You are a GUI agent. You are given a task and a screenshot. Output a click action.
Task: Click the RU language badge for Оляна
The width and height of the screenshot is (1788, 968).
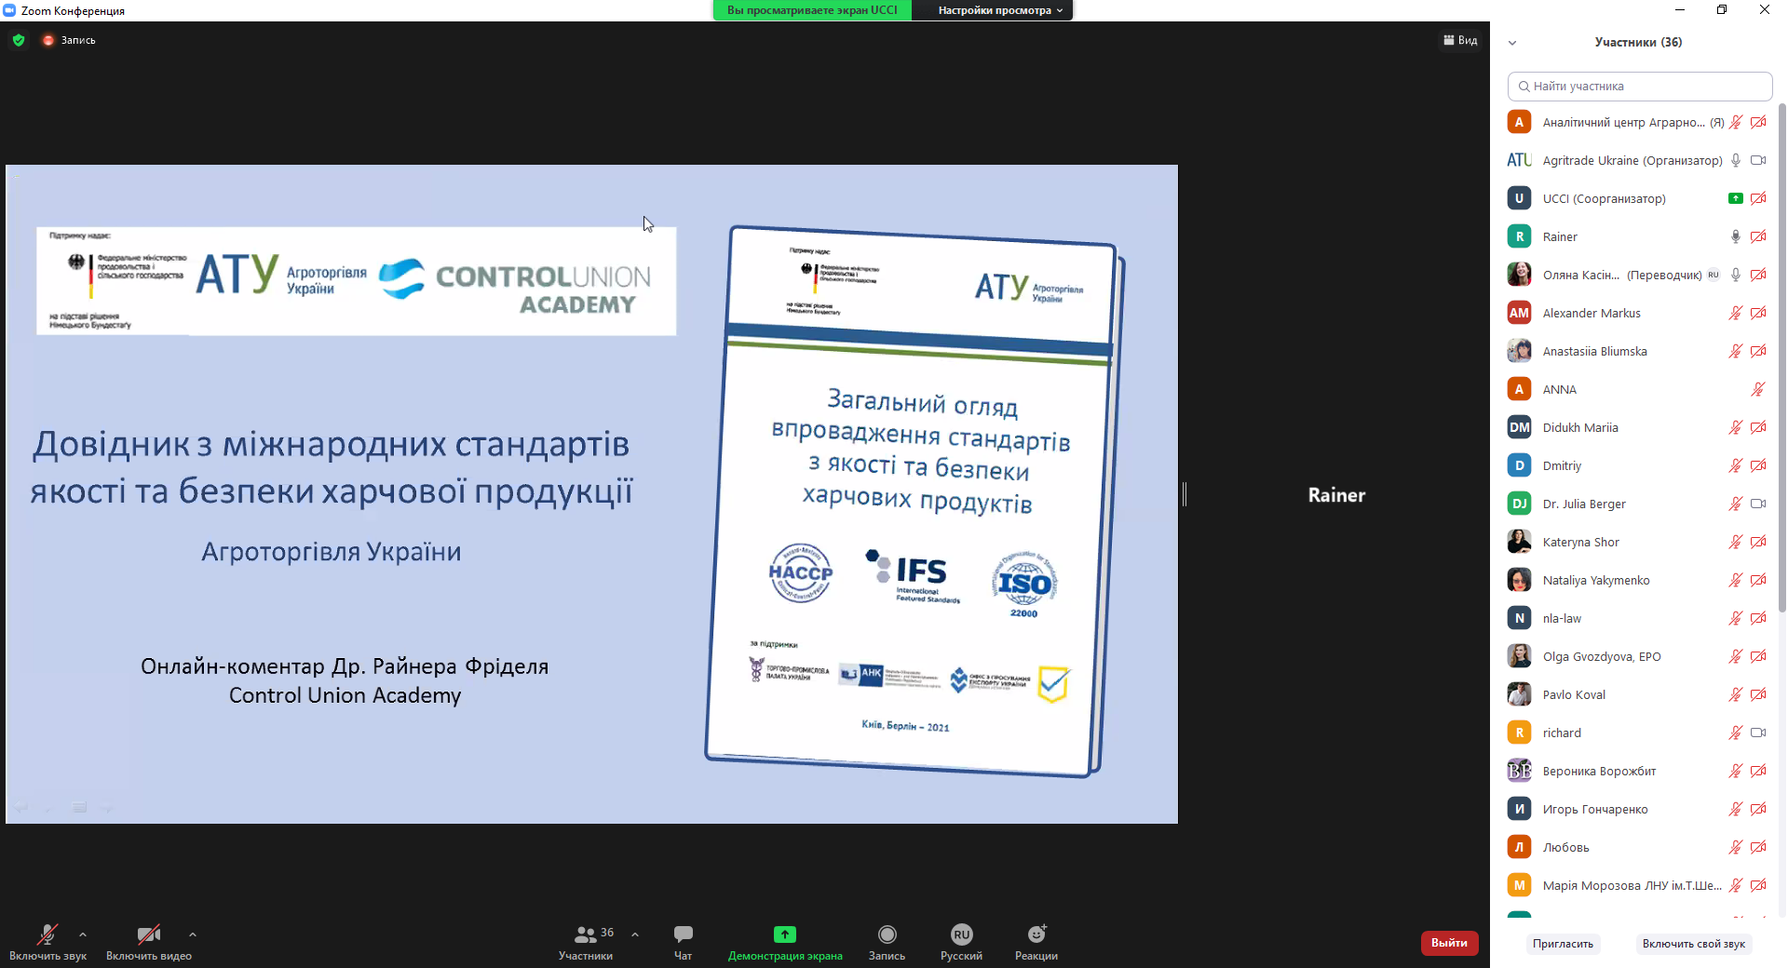(x=1713, y=275)
